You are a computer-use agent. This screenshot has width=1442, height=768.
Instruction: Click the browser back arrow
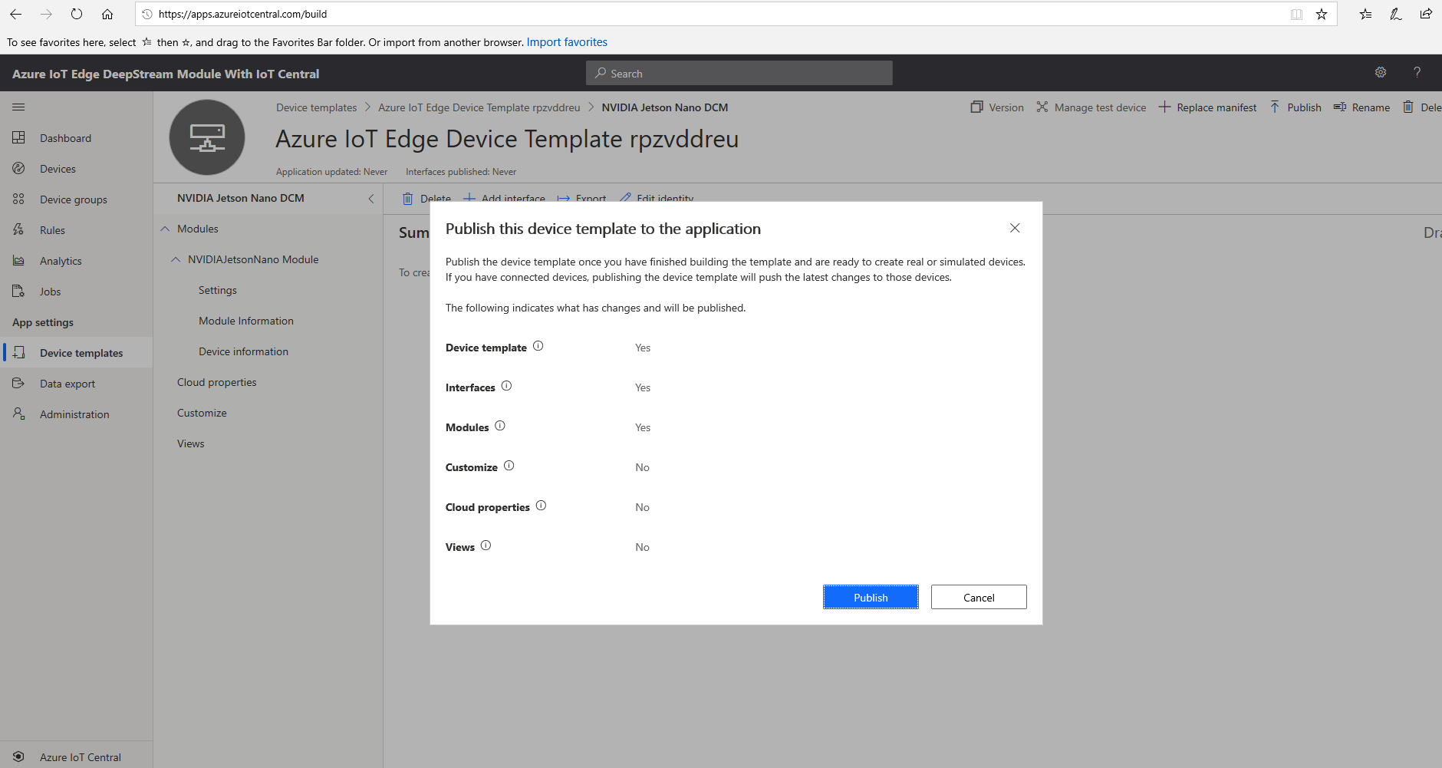15,14
